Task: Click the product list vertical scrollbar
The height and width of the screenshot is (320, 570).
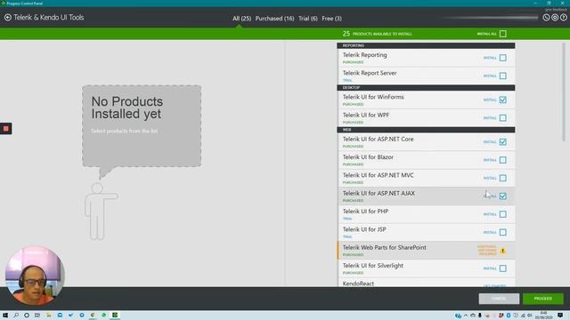Action: click(564, 92)
